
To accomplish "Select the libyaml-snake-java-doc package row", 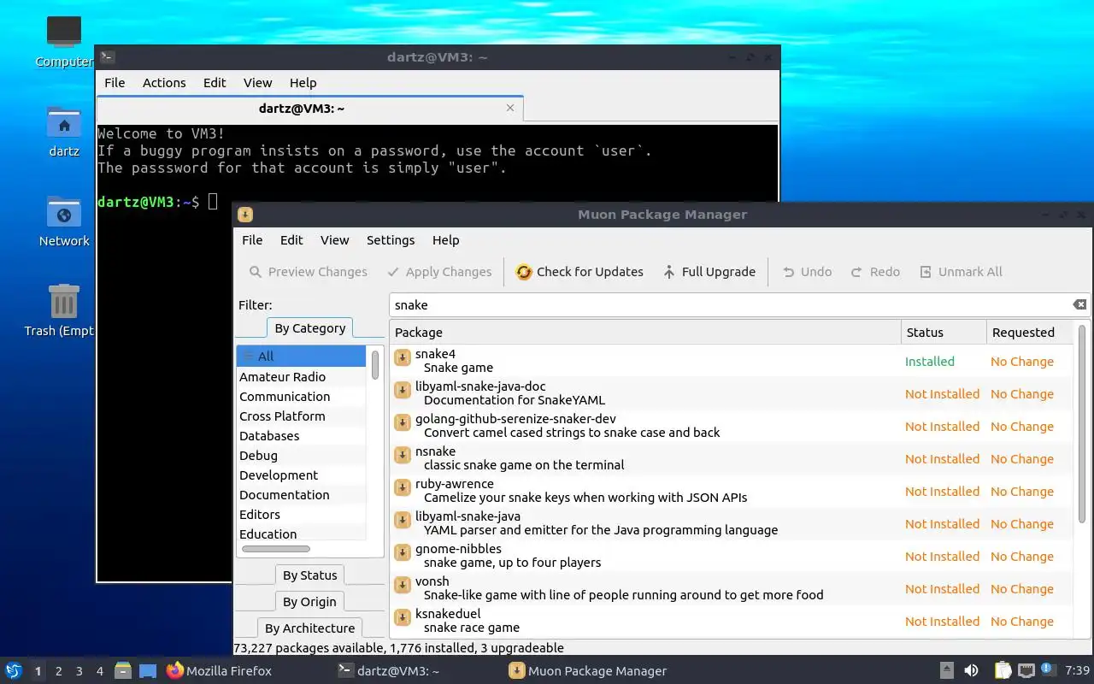I will pyautogui.click(x=732, y=393).
